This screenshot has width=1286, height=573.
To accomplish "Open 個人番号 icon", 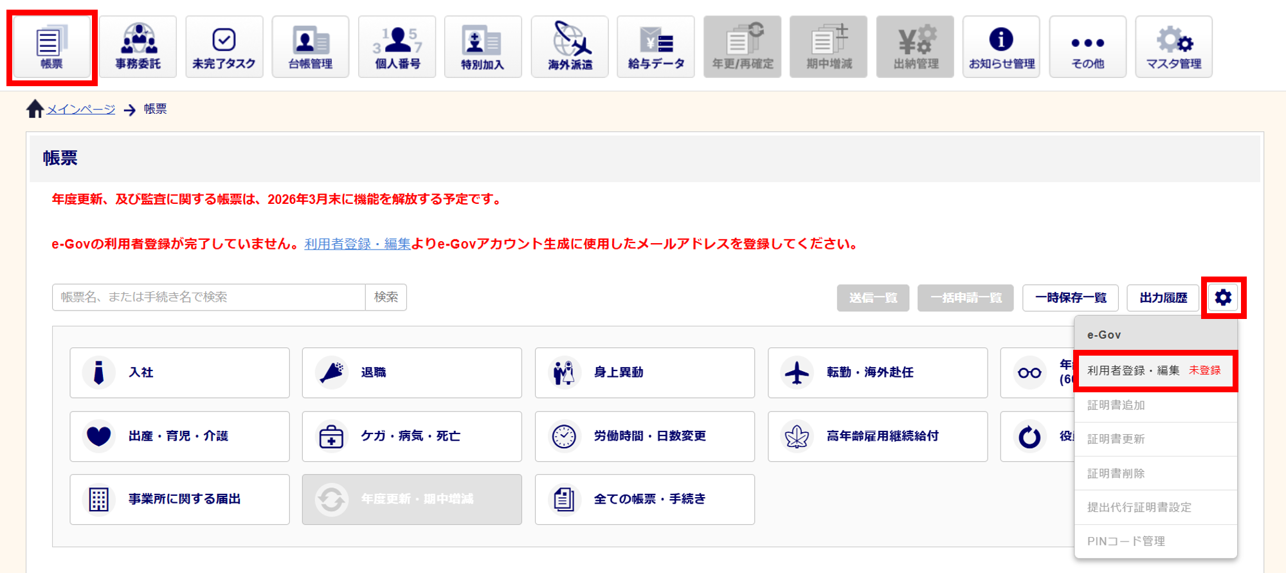I will (x=397, y=47).
